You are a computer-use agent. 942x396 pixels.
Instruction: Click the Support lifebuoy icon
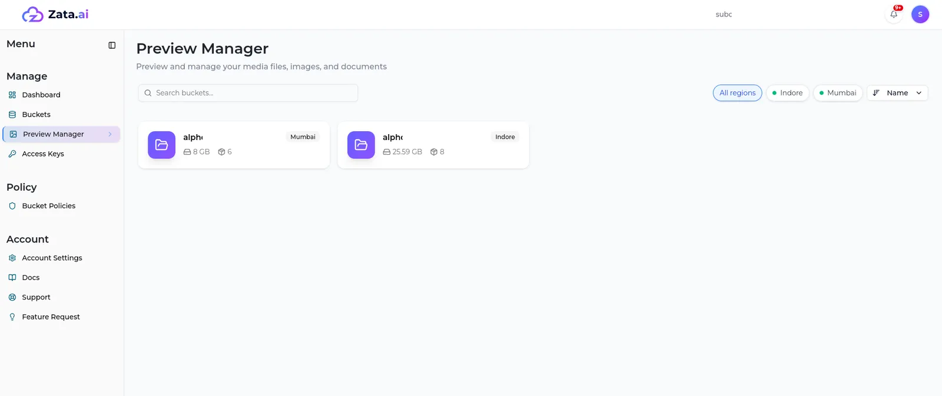[x=12, y=298]
